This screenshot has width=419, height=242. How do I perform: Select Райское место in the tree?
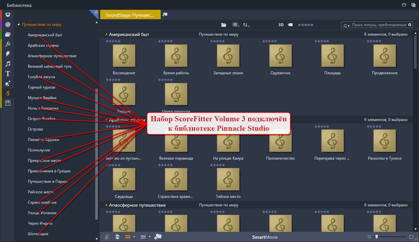41,192
